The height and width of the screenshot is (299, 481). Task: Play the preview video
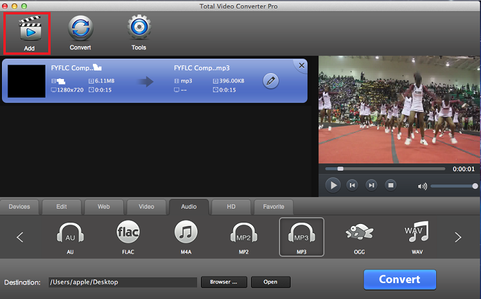tap(333, 185)
